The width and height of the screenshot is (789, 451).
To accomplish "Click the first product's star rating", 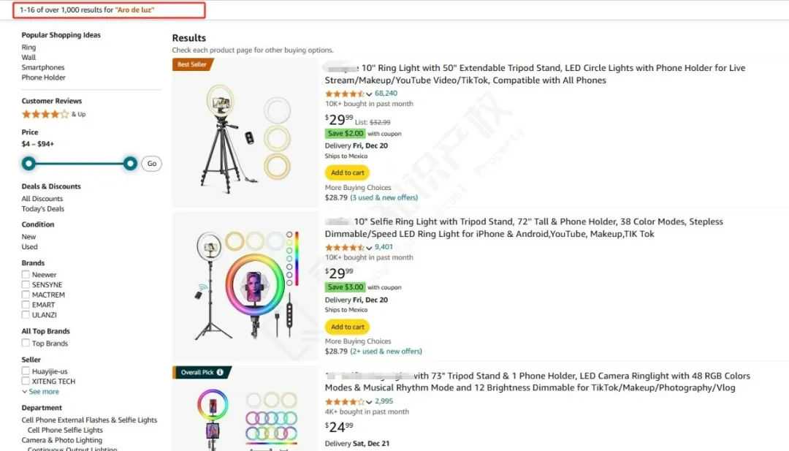I will pyautogui.click(x=344, y=94).
